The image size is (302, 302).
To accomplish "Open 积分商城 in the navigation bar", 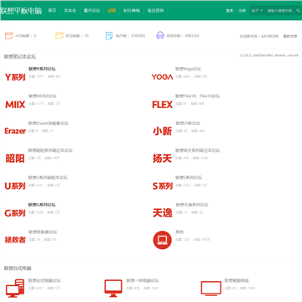I will click(132, 11).
